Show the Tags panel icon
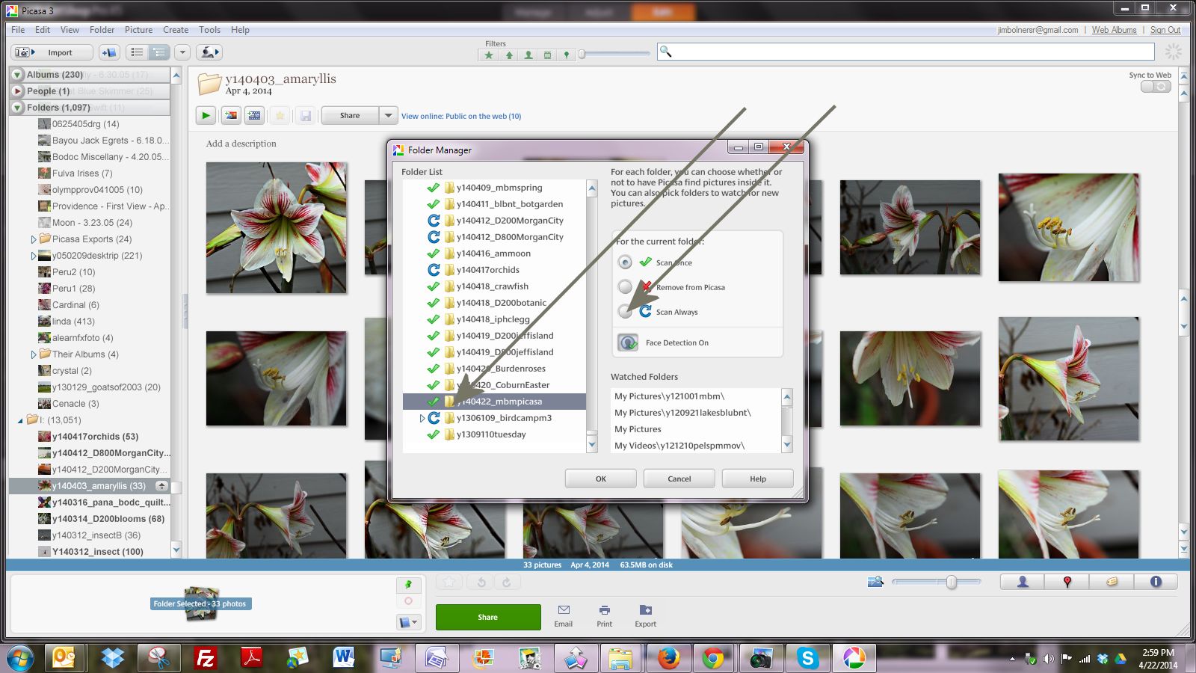 pyautogui.click(x=1112, y=582)
